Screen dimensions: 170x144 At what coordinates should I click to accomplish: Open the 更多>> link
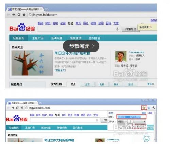click(151, 84)
